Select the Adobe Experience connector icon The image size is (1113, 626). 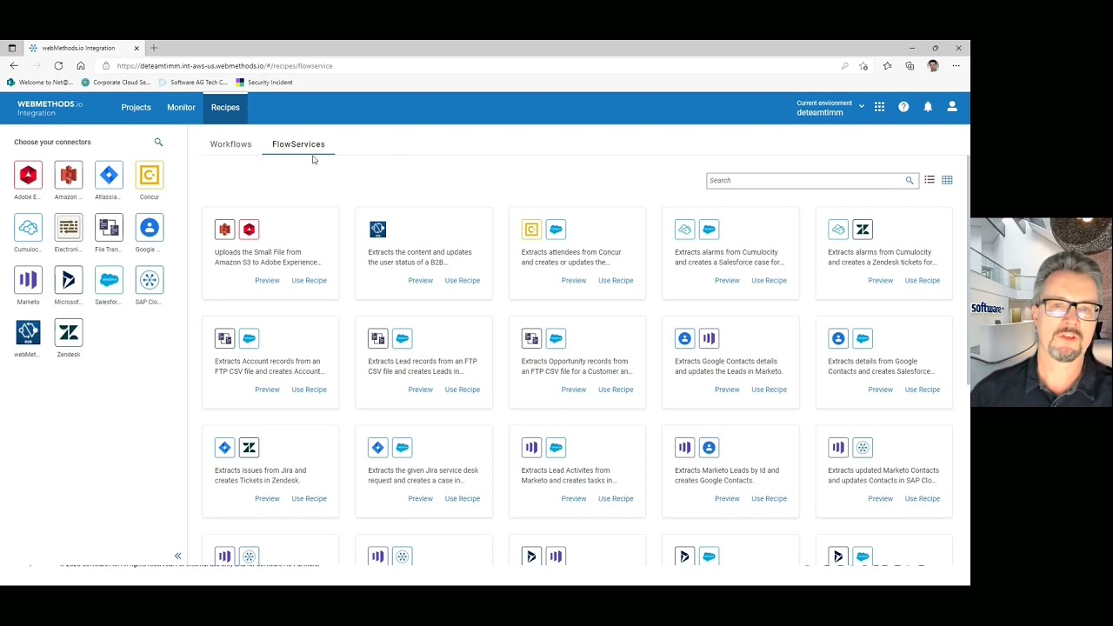28,175
